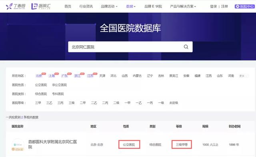Filter region by 黑龙江
Image resolution: width=256 pixels, height=157 pixels.
pyautogui.click(x=174, y=76)
